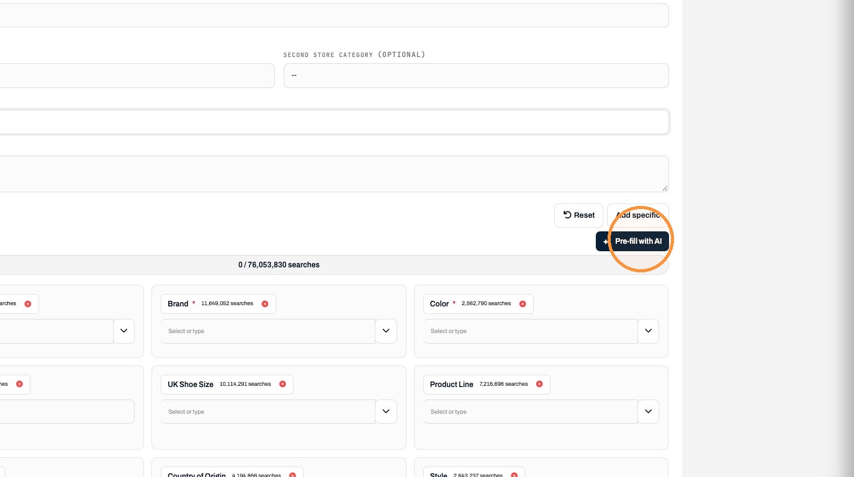Image resolution: width=854 pixels, height=477 pixels.
Task: Click Pre-fill with AI button
Action: 632,241
